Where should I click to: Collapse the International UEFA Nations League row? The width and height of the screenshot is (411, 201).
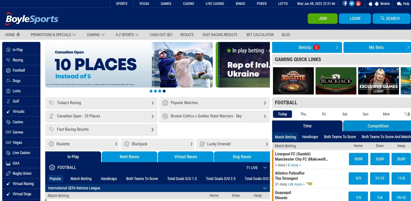click(265, 188)
